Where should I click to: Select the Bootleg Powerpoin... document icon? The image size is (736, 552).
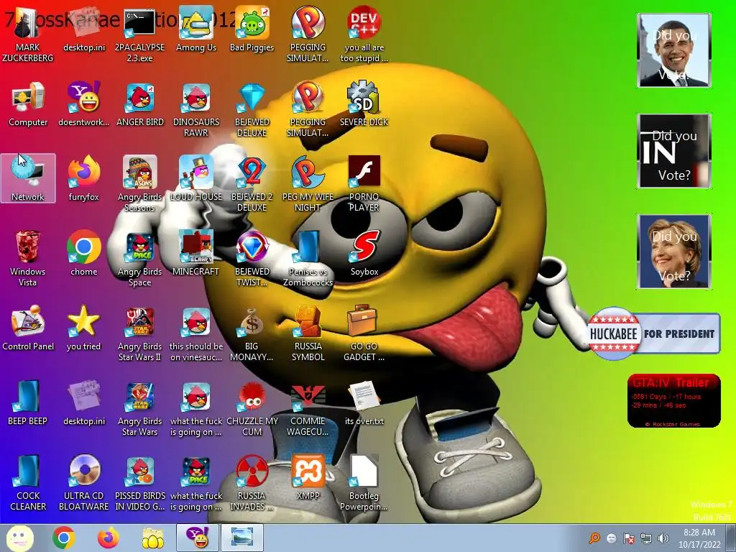tap(364, 482)
